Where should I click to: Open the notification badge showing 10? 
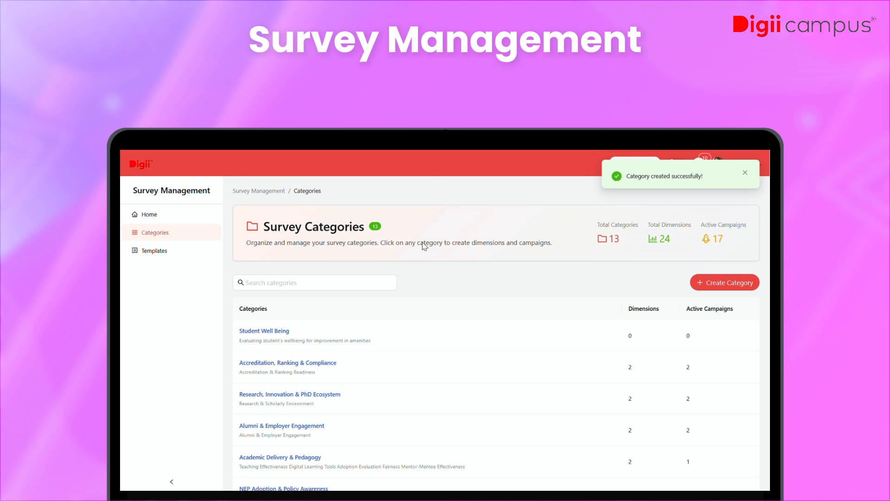coord(704,158)
